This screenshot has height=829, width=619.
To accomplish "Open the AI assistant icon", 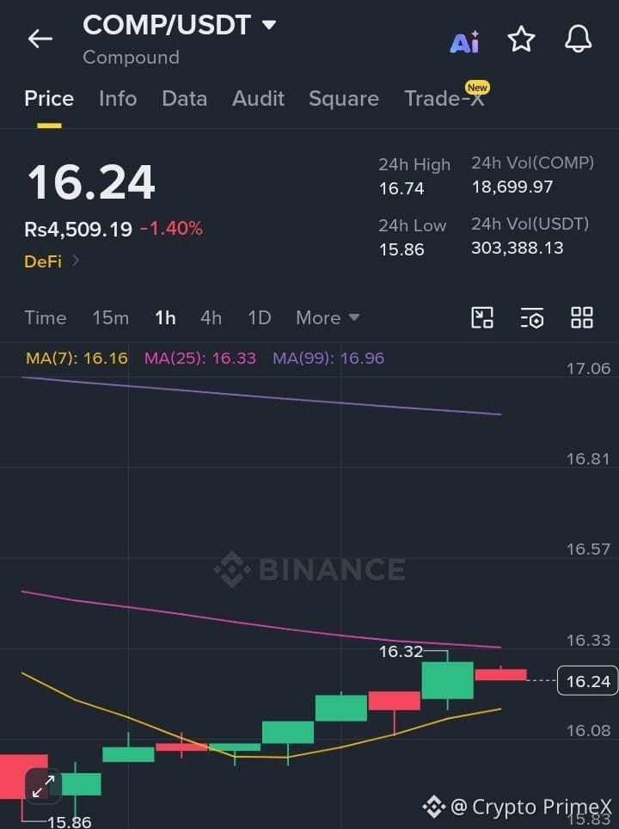I will (464, 42).
